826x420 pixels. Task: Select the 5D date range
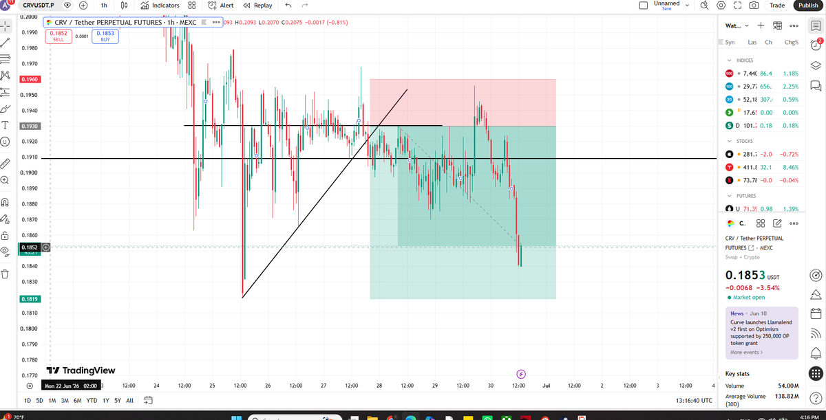[x=39, y=400]
